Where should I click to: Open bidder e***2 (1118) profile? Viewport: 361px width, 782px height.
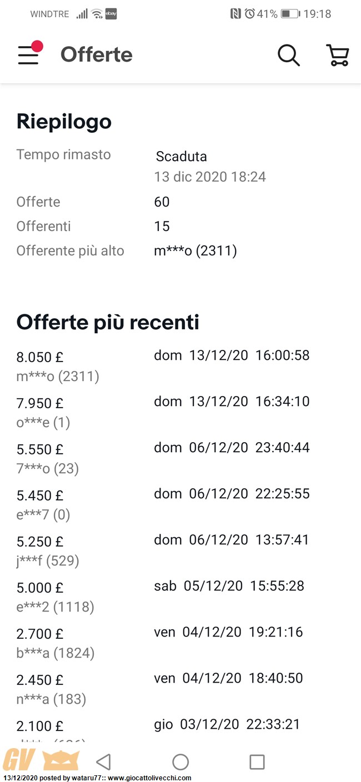pos(55,607)
